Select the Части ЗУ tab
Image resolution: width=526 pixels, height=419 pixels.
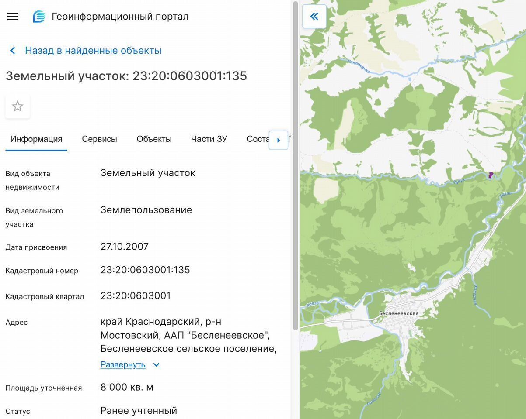(209, 139)
